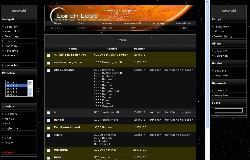
Task: Select the Alles Zerbatze fleet checkbox
Action: 49,71
